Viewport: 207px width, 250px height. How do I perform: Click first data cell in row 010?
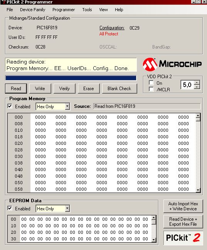[40, 130]
